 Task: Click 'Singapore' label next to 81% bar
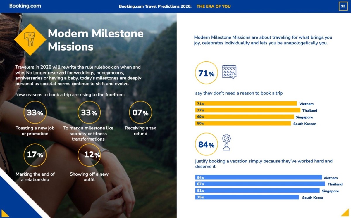point(330,191)
